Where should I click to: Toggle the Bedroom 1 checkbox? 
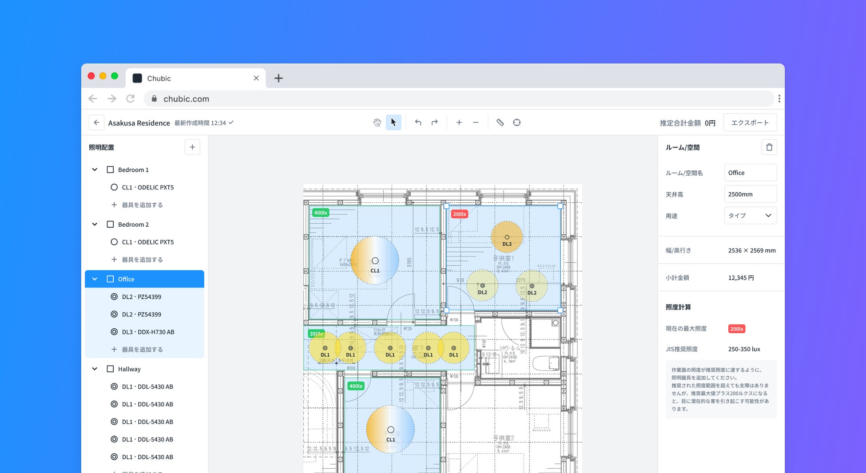tap(110, 169)
